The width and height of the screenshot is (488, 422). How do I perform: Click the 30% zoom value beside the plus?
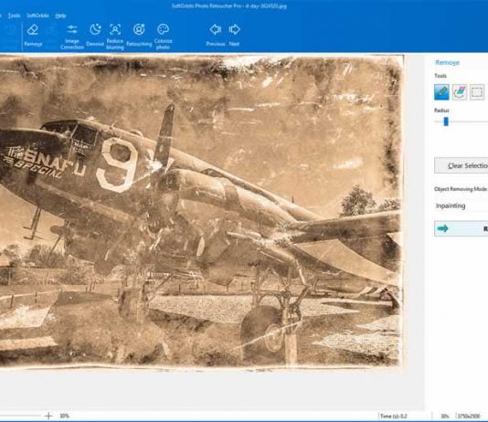click(64, 416)
